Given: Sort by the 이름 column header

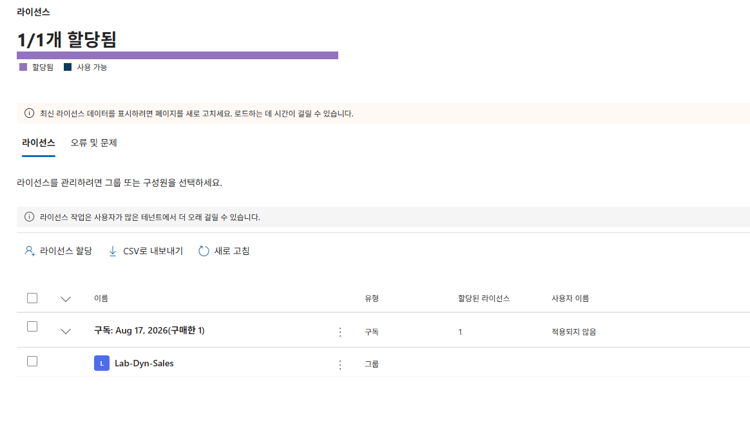Looking at the screenshot, I should (x=101, y=298).
